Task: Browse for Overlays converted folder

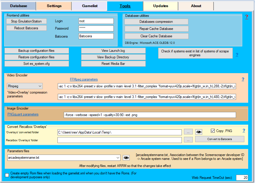Action: tap(188, 132)
